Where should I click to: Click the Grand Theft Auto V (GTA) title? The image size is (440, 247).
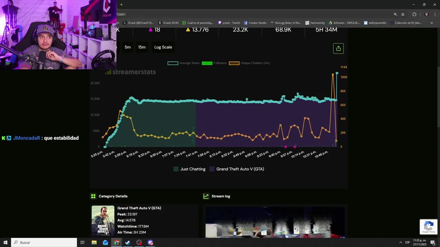coord(139,208)
